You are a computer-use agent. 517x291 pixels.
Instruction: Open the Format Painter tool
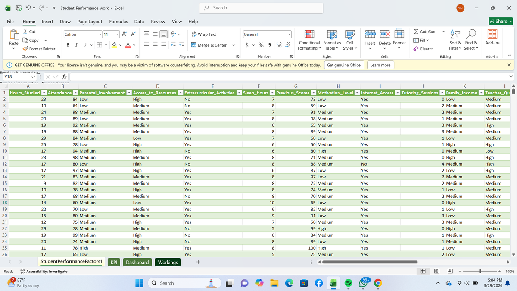(39, 49)
